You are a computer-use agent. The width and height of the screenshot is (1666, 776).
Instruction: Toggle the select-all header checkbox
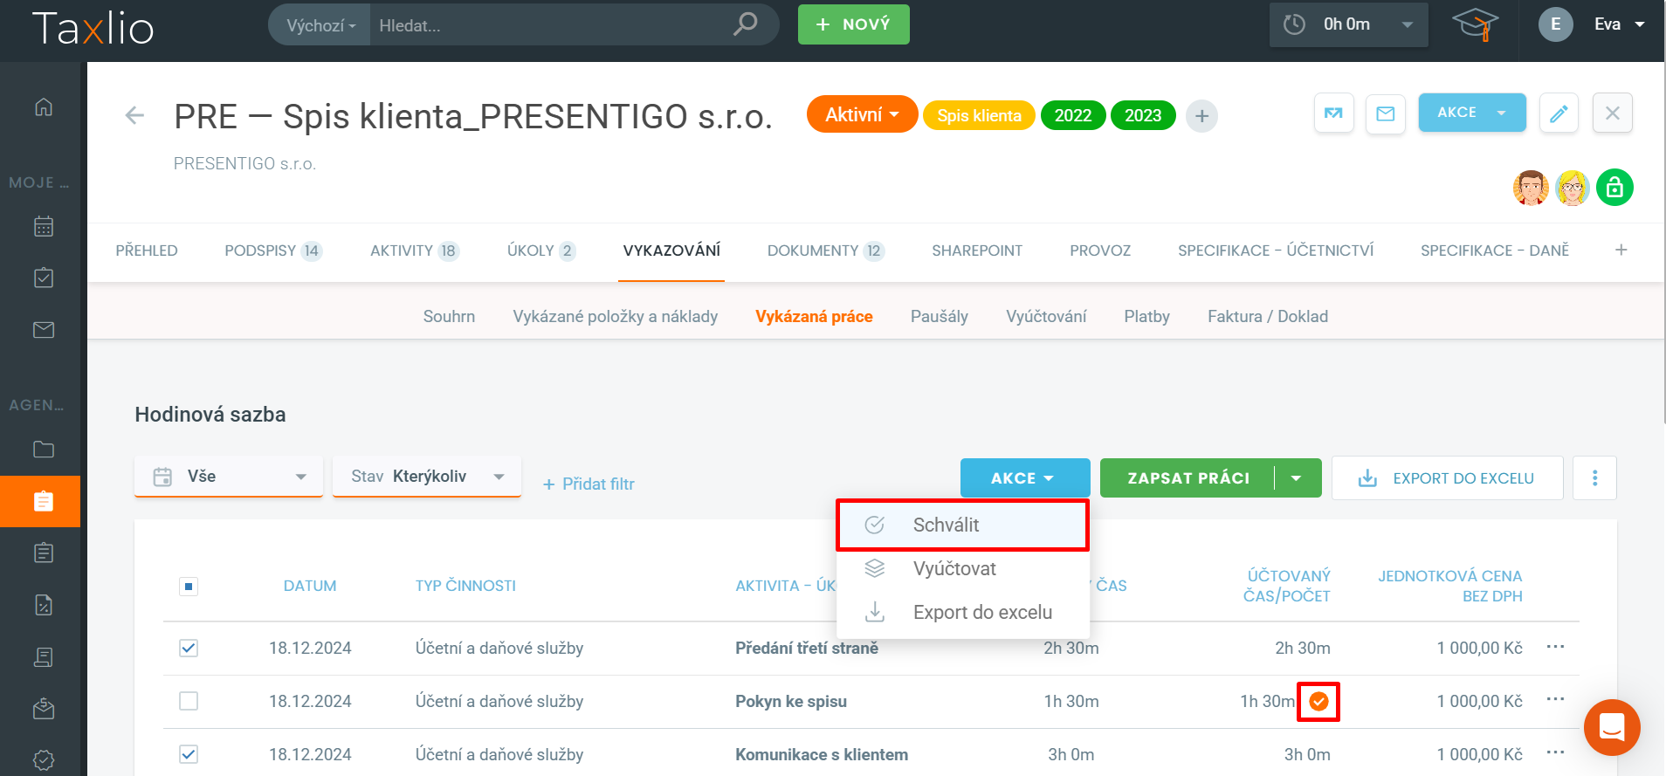[189, 587]
